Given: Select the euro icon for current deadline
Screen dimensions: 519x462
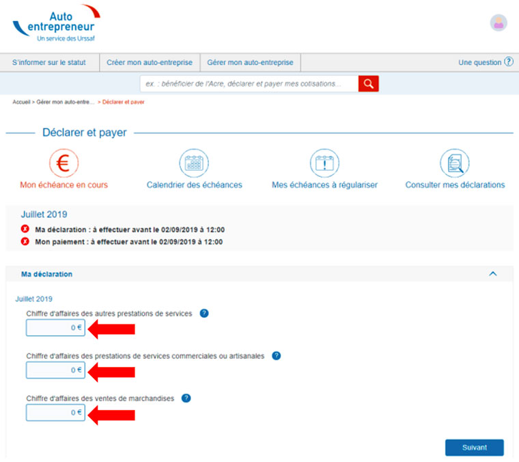Looking at the screenshot, I should (64, 163).
